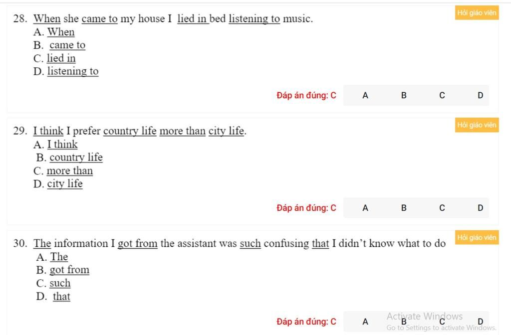Pick answer A for question 30
The height and width of the screenshot is (335, 511).
coord(365,322)
